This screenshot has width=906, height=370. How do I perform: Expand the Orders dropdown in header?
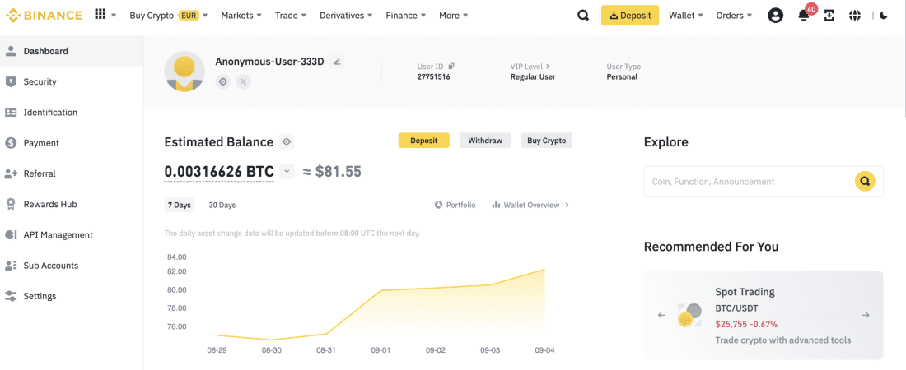734,16
